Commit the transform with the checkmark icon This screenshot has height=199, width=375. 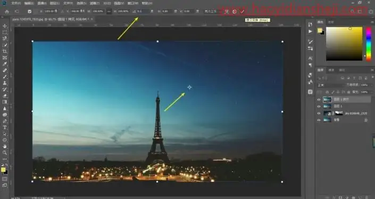click(x=242, y=11)
